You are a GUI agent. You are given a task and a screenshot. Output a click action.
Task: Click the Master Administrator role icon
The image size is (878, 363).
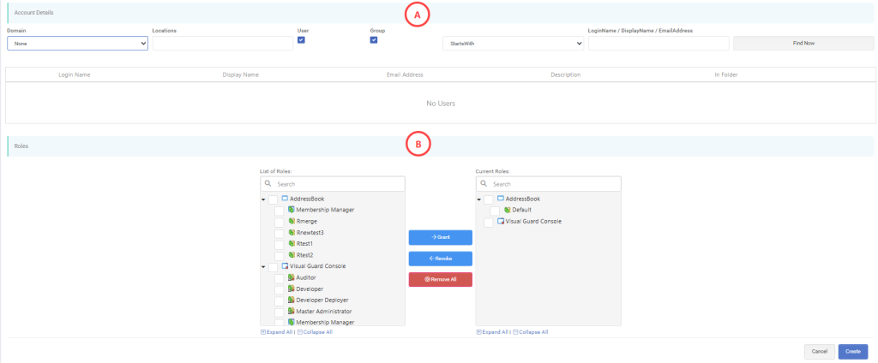pos(292,311)
